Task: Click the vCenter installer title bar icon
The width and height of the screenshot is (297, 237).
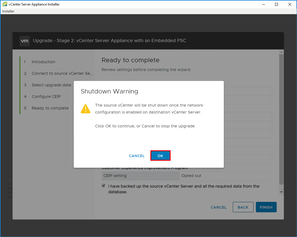Action: click(x=5, y=4)
